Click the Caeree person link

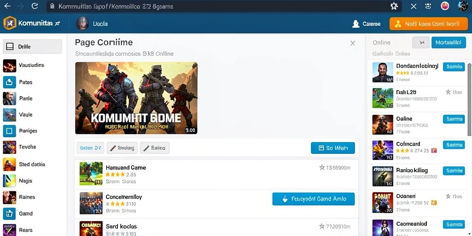coord(366,24)
